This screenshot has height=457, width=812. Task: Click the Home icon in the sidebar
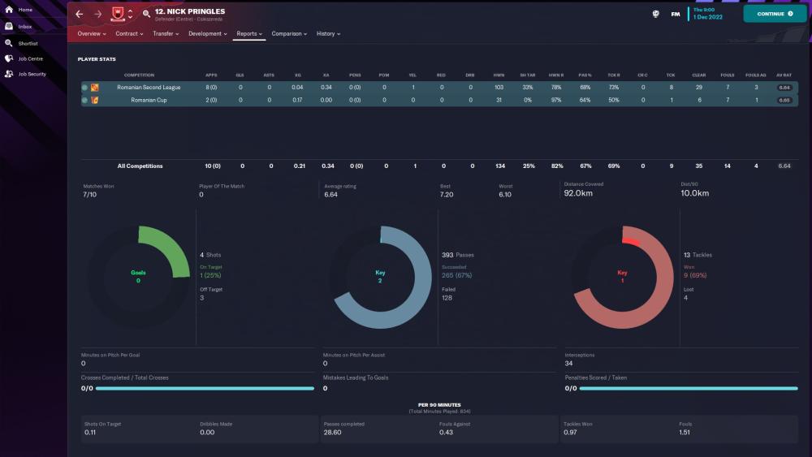click(9, 10)
